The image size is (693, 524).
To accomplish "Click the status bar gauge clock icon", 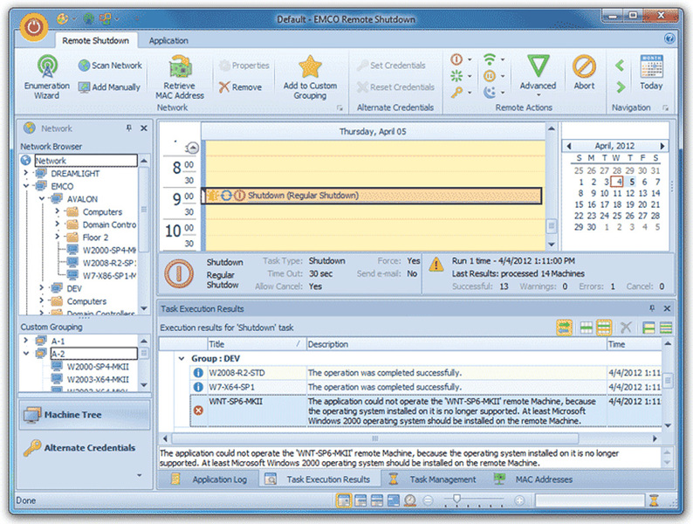I will click(409, 500).
